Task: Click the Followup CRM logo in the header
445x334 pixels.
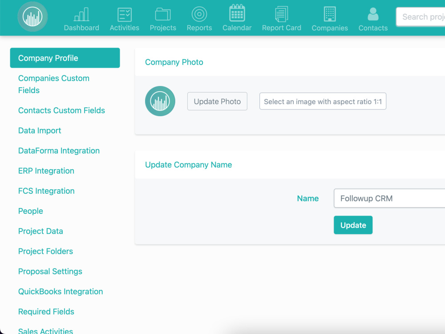Action: (x=32, y=16)
